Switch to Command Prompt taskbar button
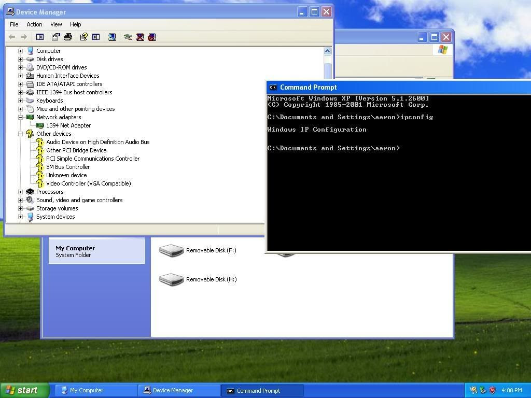The height and width of the screenshot is (398, 531). tap(262, 391)
